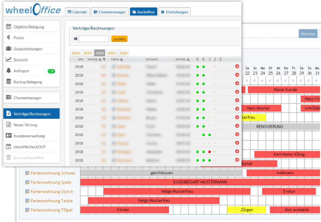321x222 pixels.
Task: Click the Kundenverwaltung contact card icon
Action: pyautogui.click(x=9, y=136)
